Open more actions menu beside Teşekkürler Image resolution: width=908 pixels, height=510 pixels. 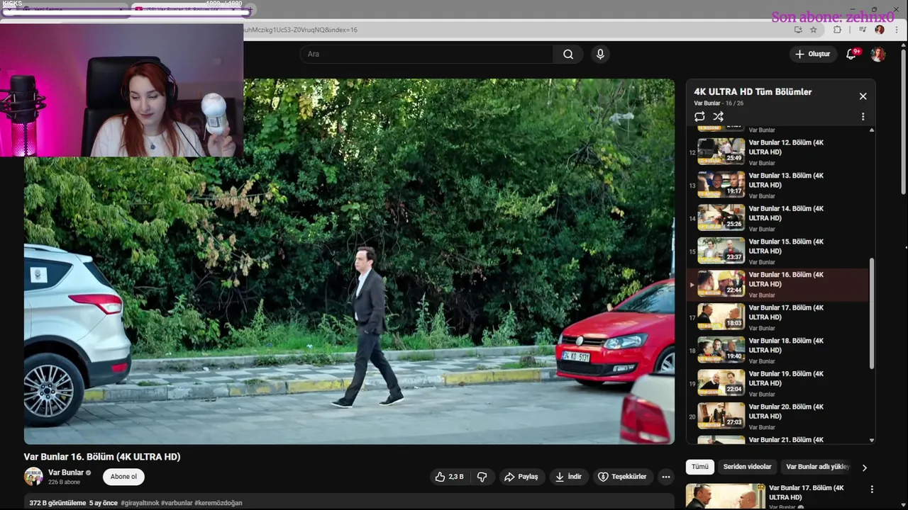(x=665, y=477)
